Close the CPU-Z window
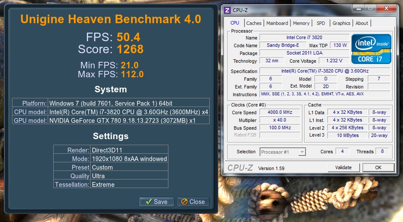The image size is (403, 222). (386, 9)
